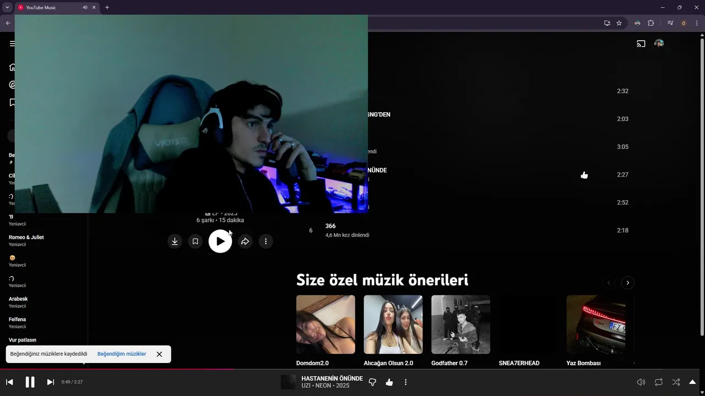Screen dimensions: 705x396
Task: Click the 2:52 duration row
Action: [622, 202]
